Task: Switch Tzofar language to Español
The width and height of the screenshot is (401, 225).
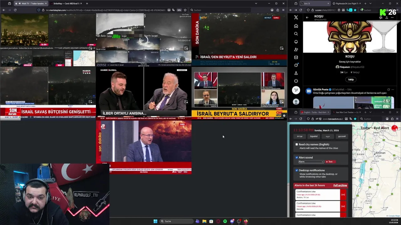Action: pos(314,136)
